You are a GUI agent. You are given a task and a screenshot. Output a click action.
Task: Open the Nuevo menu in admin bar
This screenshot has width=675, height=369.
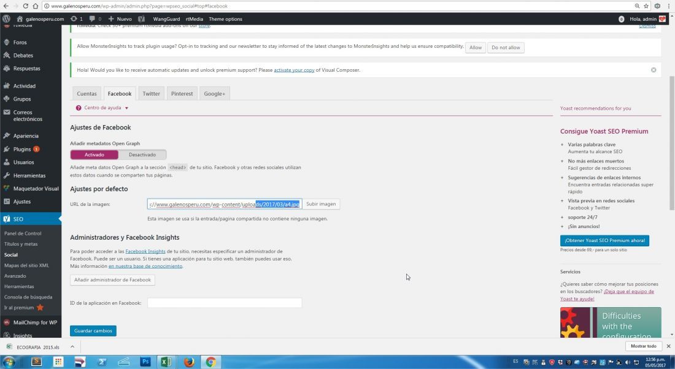(120, 19)
